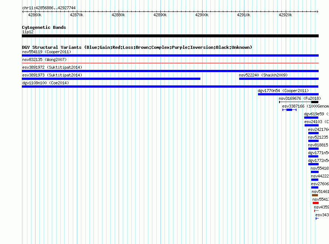Select the blue bar under dgv619e59

pos(311,118)
